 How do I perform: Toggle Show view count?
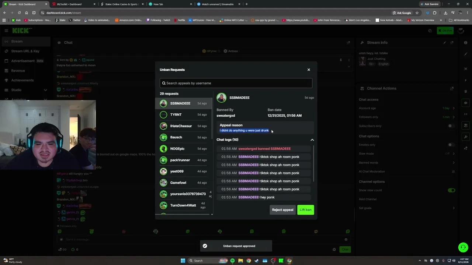click(x=451, y=190)
